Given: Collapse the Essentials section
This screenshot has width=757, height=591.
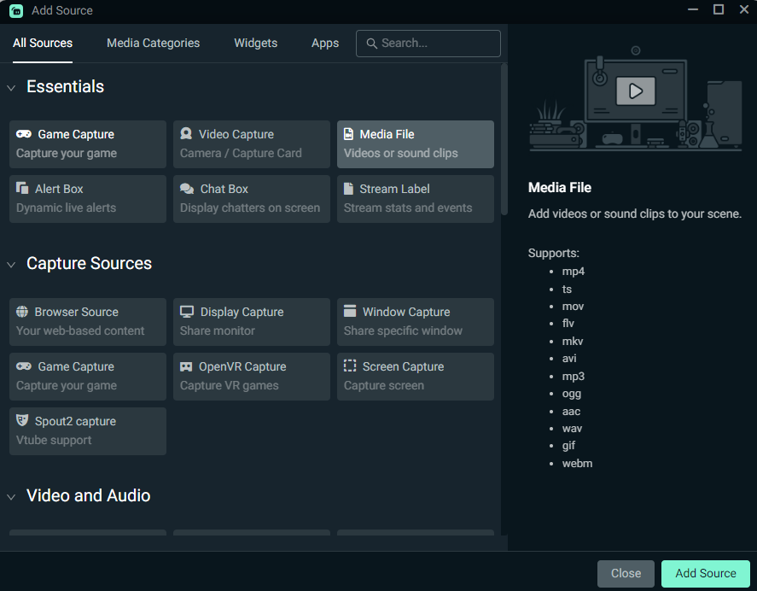Looking at the screenshot, I should click(x=11, y=87).
